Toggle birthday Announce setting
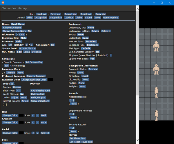The width and height of the screenshot is (174, 144). tap(52, 45)
